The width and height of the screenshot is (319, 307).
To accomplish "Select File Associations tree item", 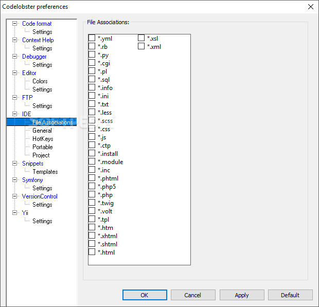I will point(52,122).
